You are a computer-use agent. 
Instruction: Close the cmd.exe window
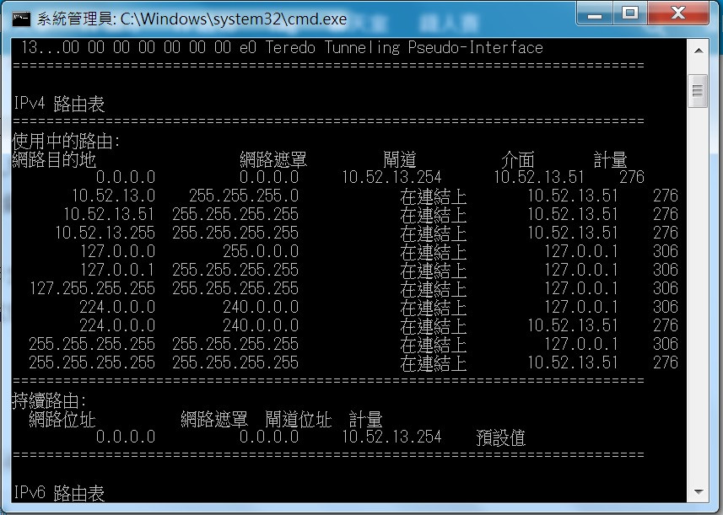tap(678, 13)
